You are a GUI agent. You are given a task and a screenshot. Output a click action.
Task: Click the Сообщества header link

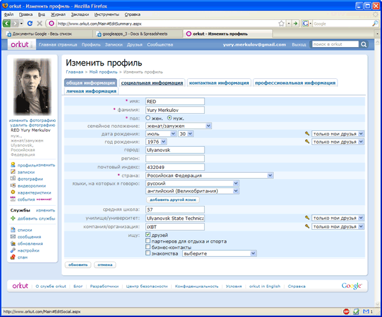point(160,44)
